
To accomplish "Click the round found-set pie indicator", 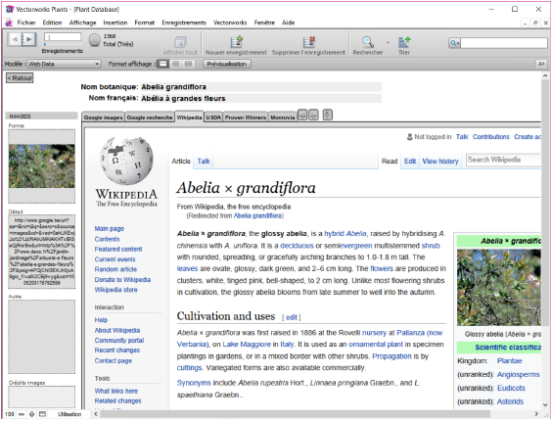I will pyautogui.click(x=94, y=40).
